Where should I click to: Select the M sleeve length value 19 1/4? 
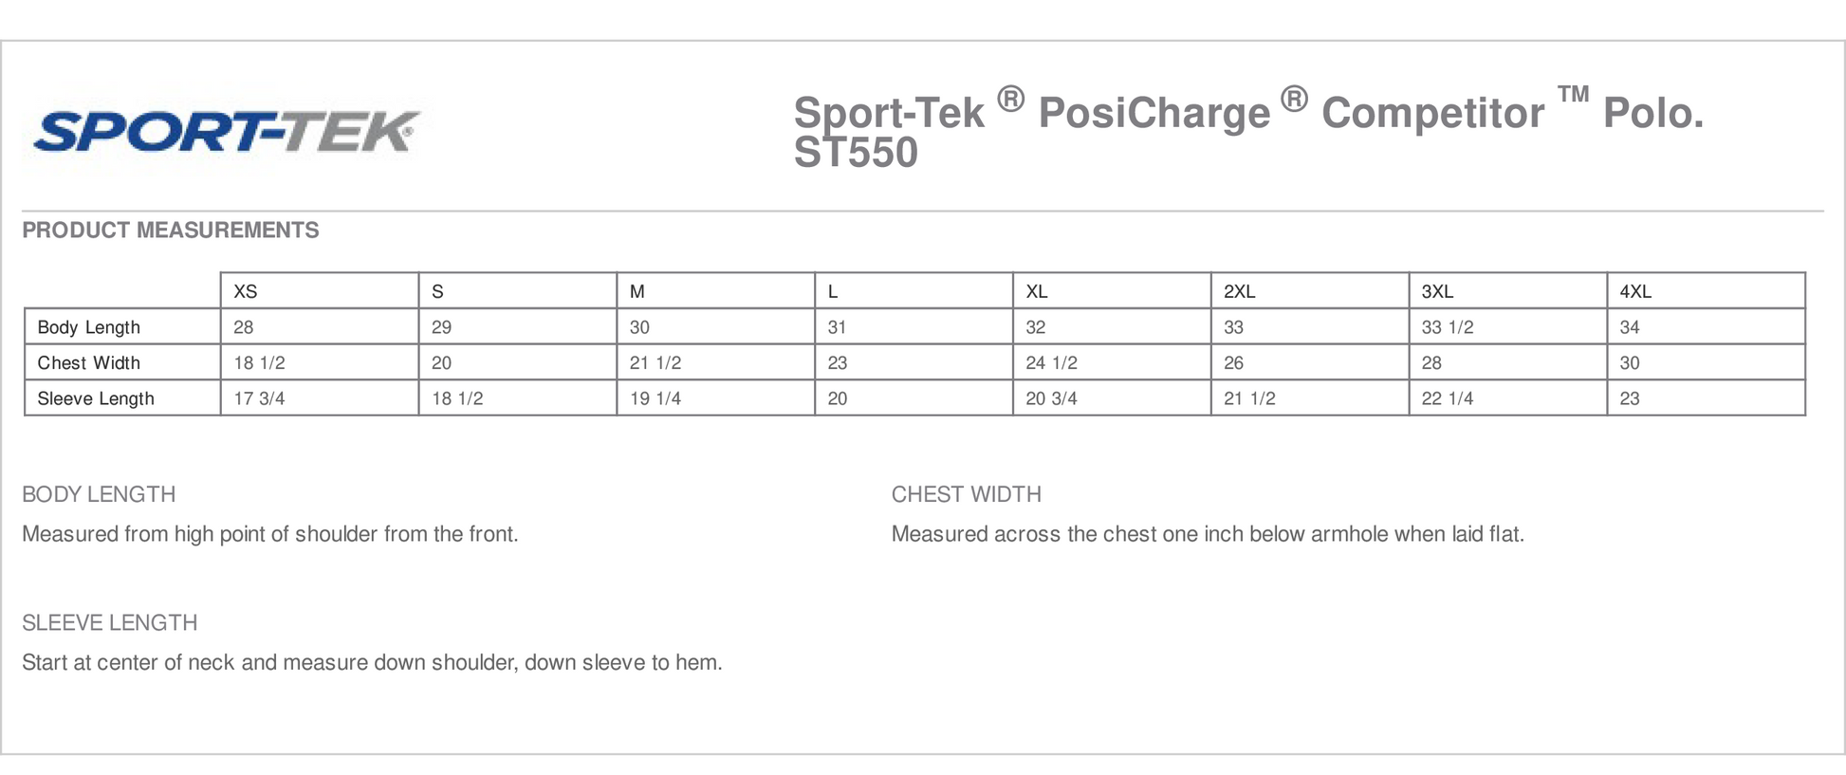tap(655, 398)
